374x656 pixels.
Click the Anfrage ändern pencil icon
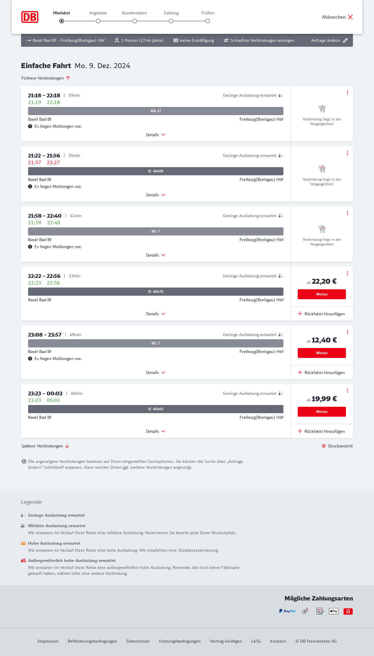(x=345, y=40)
